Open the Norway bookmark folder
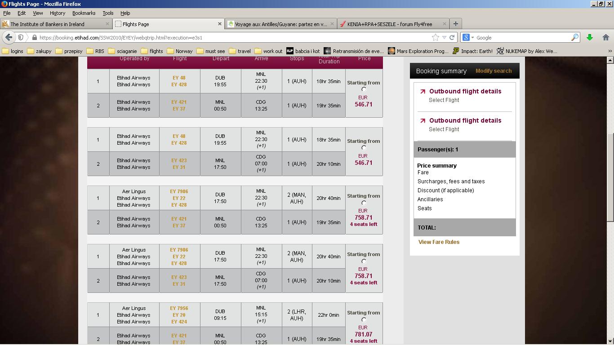The width and height of the screenshot is (614, 345). [180, 51]
